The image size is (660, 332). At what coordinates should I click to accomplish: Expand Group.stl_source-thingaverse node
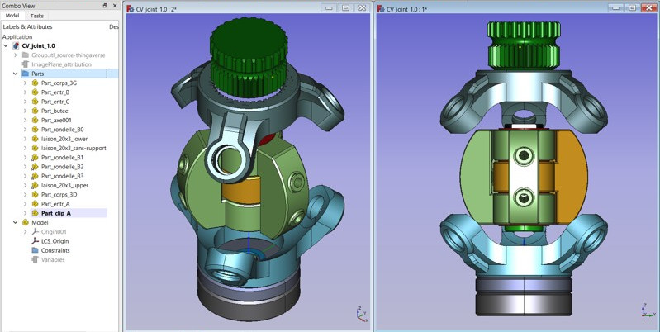(x=16, y=55)
